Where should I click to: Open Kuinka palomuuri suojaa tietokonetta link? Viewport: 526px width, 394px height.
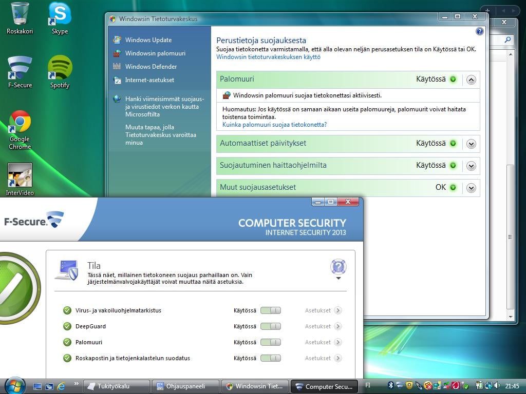click(274, 125)
